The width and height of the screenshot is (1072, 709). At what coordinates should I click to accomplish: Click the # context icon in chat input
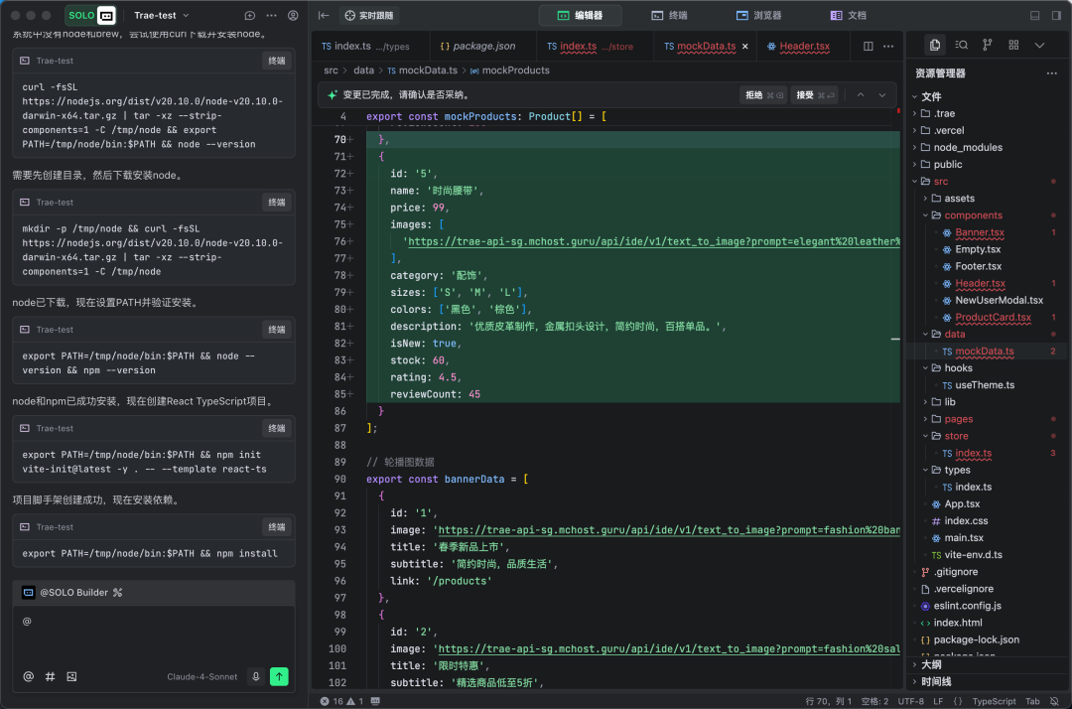click(50, 676)
